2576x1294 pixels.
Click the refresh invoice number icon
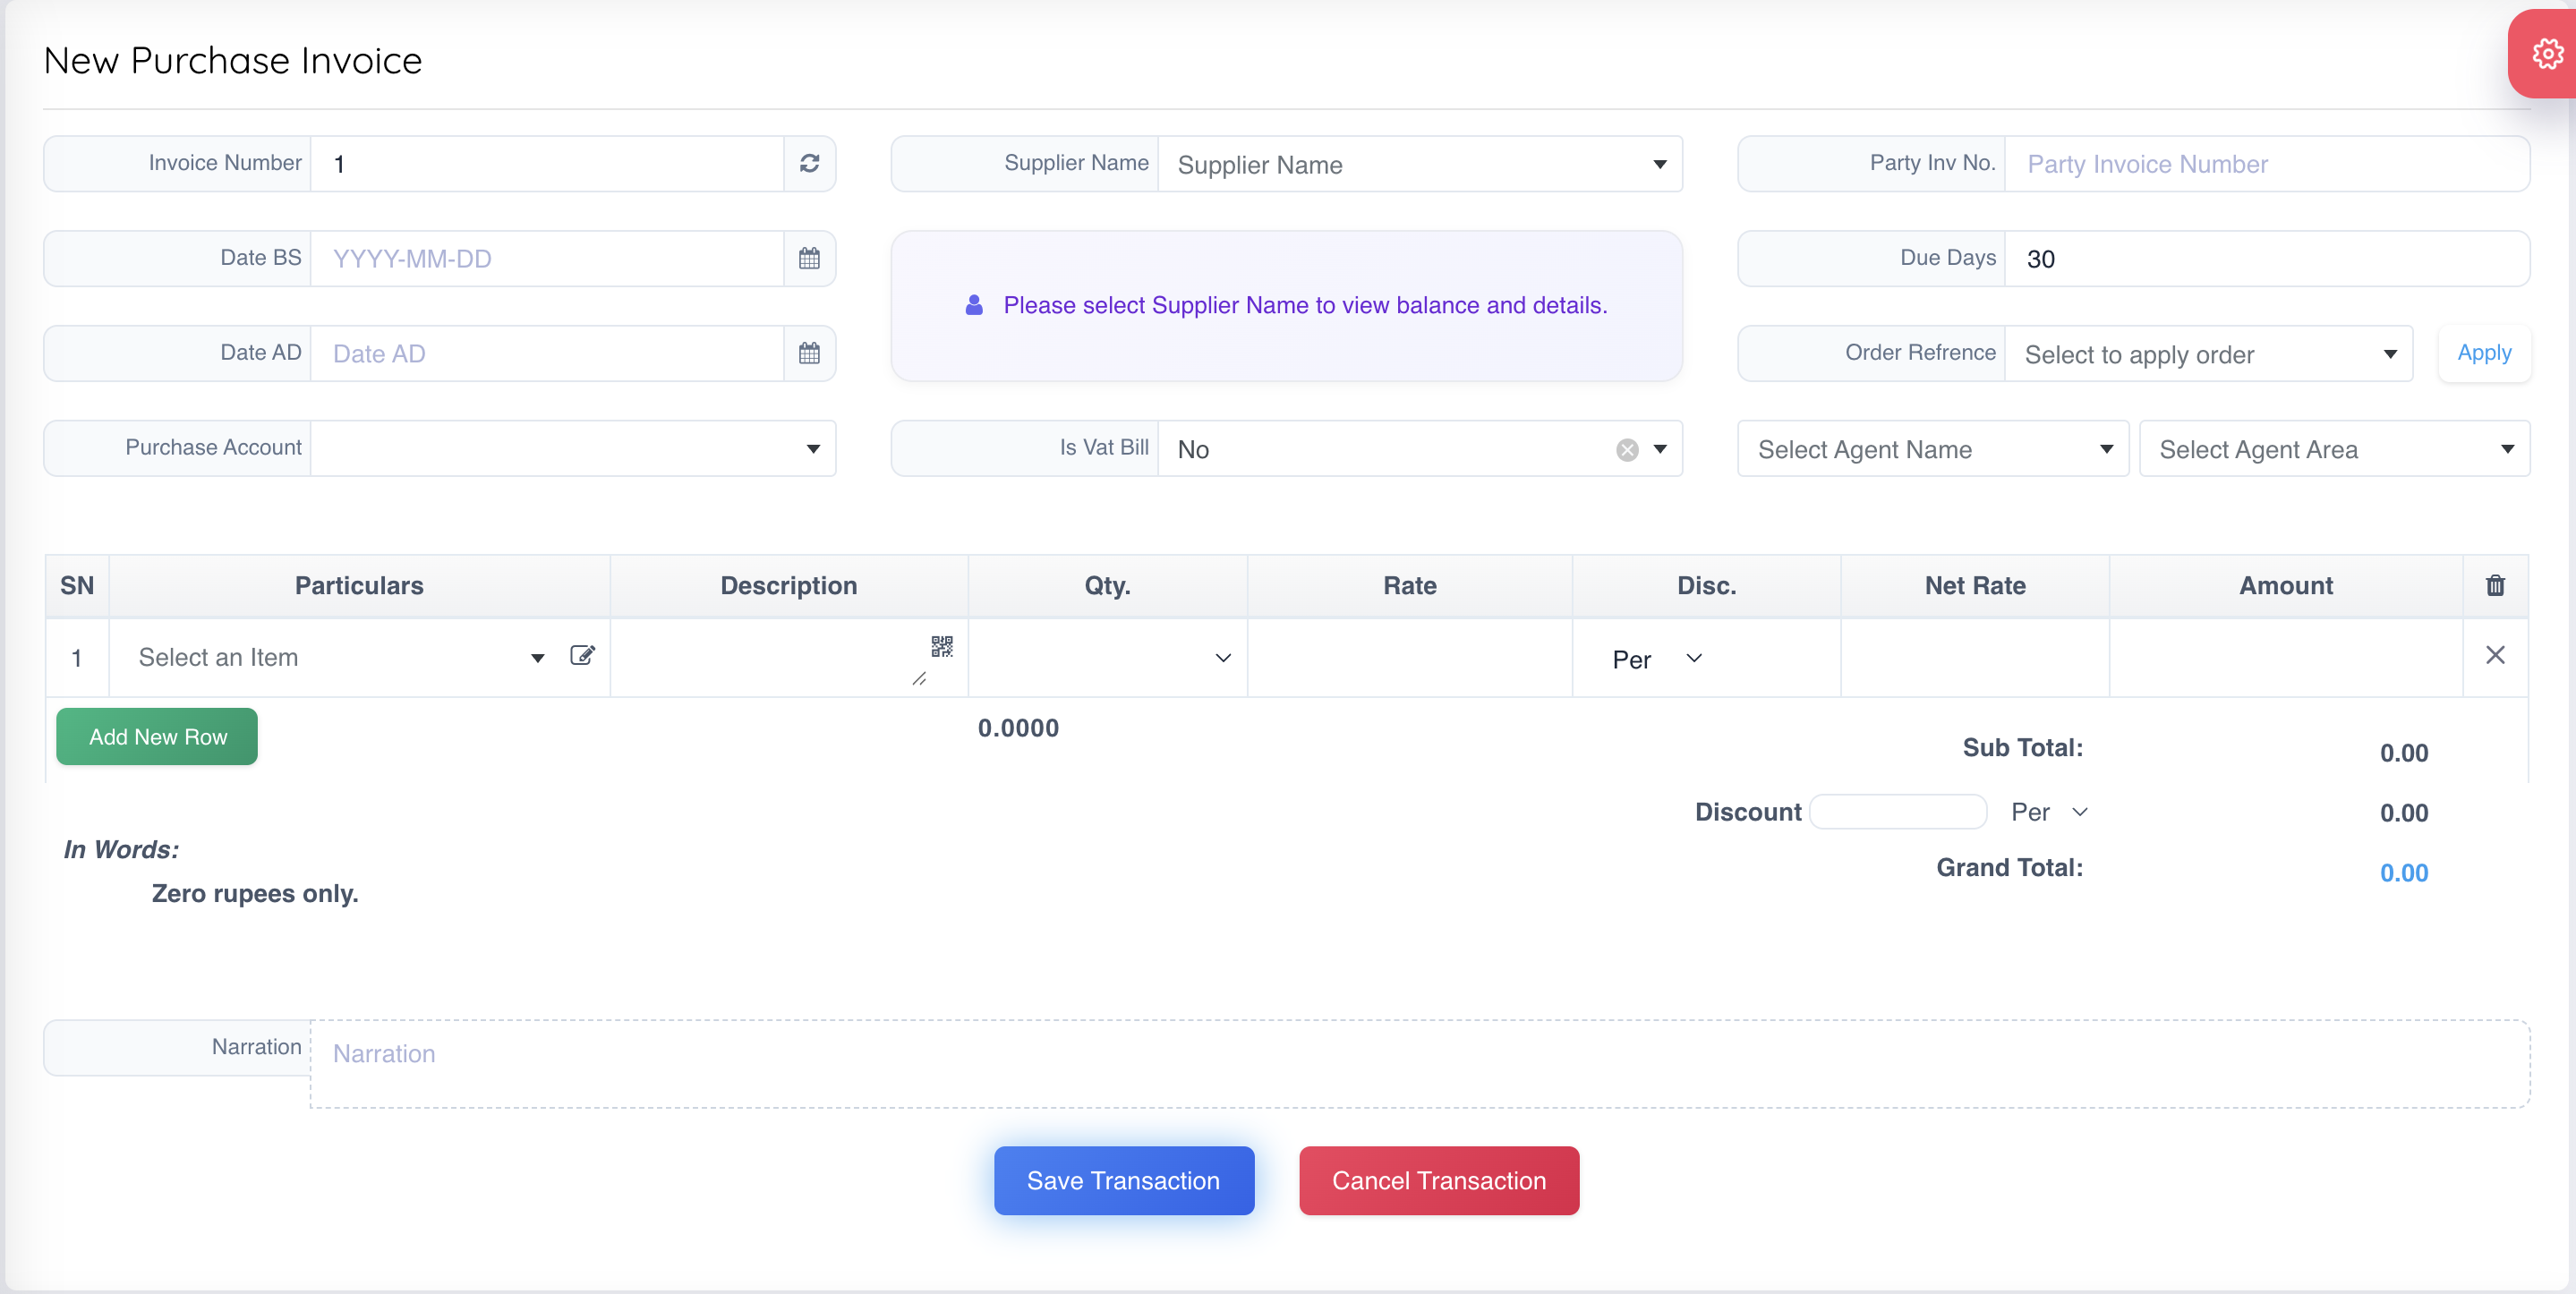(x=809, y=163)
